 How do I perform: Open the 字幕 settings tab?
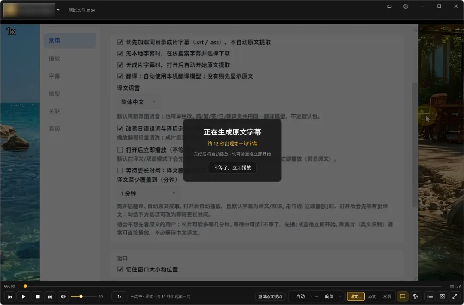[70, 76]
